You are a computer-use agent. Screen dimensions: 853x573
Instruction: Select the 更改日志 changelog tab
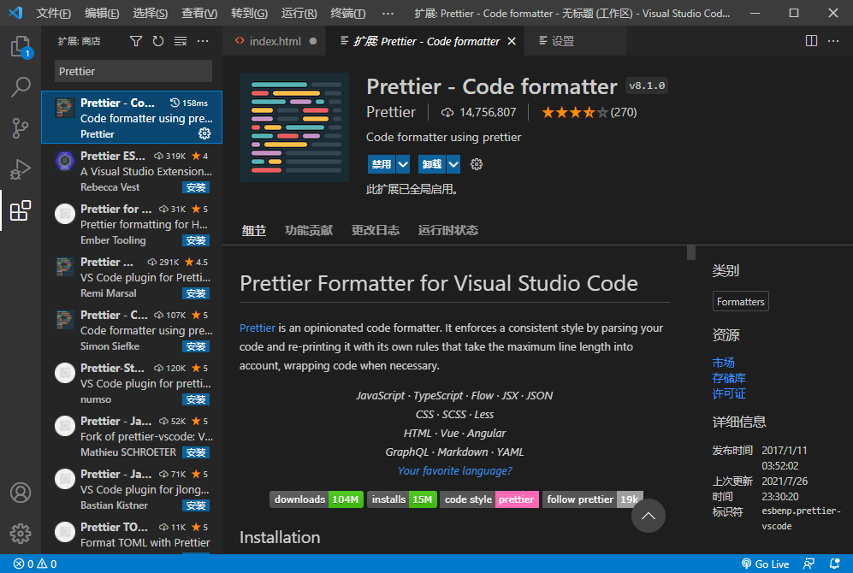coord(376,231)
